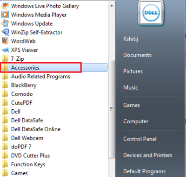Open Kshitij user folder link
The width and height of the screenshot is (186, 177).
pos(131,39)
